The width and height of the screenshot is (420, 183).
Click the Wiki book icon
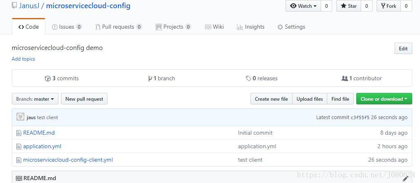coord(208,27)
